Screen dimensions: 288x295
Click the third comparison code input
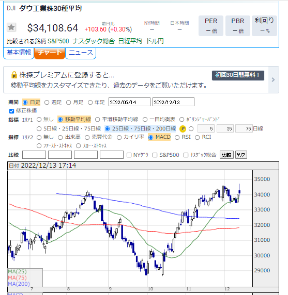coord(86,155)
